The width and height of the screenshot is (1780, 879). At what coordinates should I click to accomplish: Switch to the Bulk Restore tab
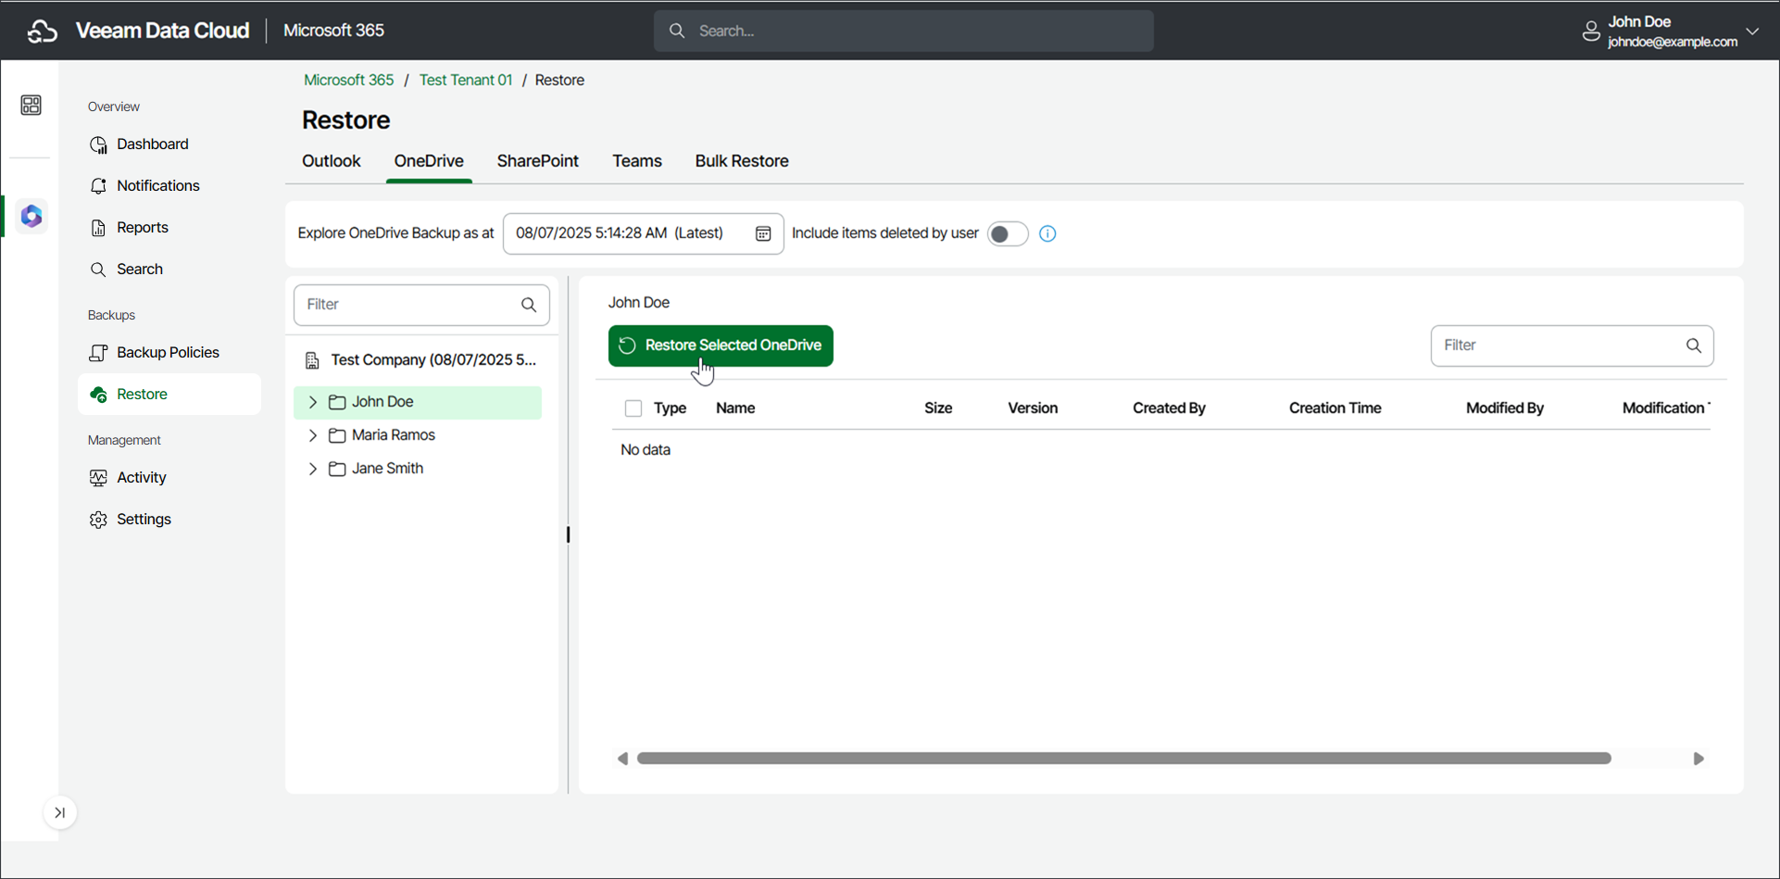[742, 161]
